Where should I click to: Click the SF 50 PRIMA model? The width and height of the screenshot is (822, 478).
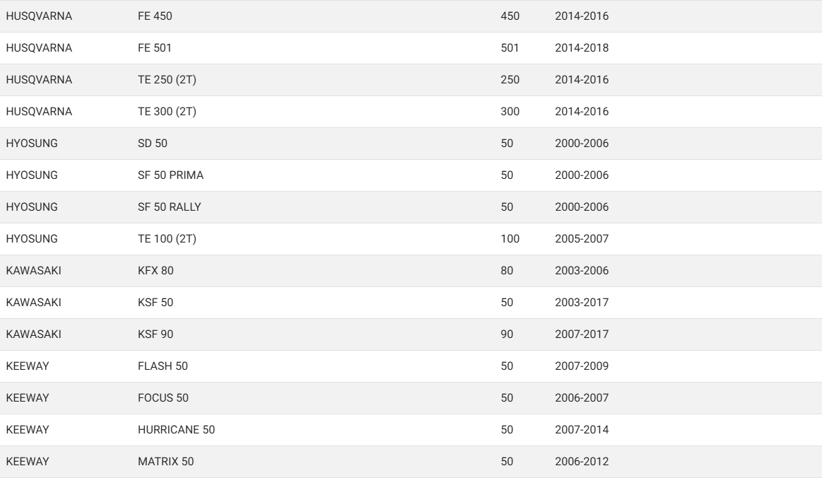click(x=170, y=175)
